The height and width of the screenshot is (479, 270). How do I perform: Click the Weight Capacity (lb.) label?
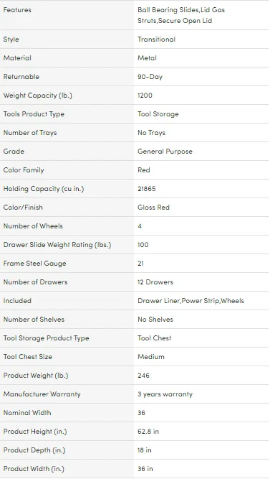(37, 96)
